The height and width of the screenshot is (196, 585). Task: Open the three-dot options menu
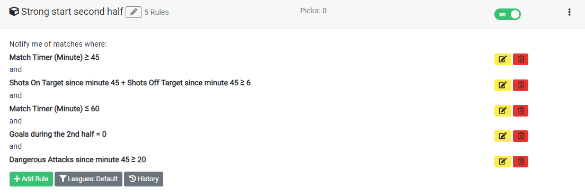pyautogui.click(x=569, y=12)
